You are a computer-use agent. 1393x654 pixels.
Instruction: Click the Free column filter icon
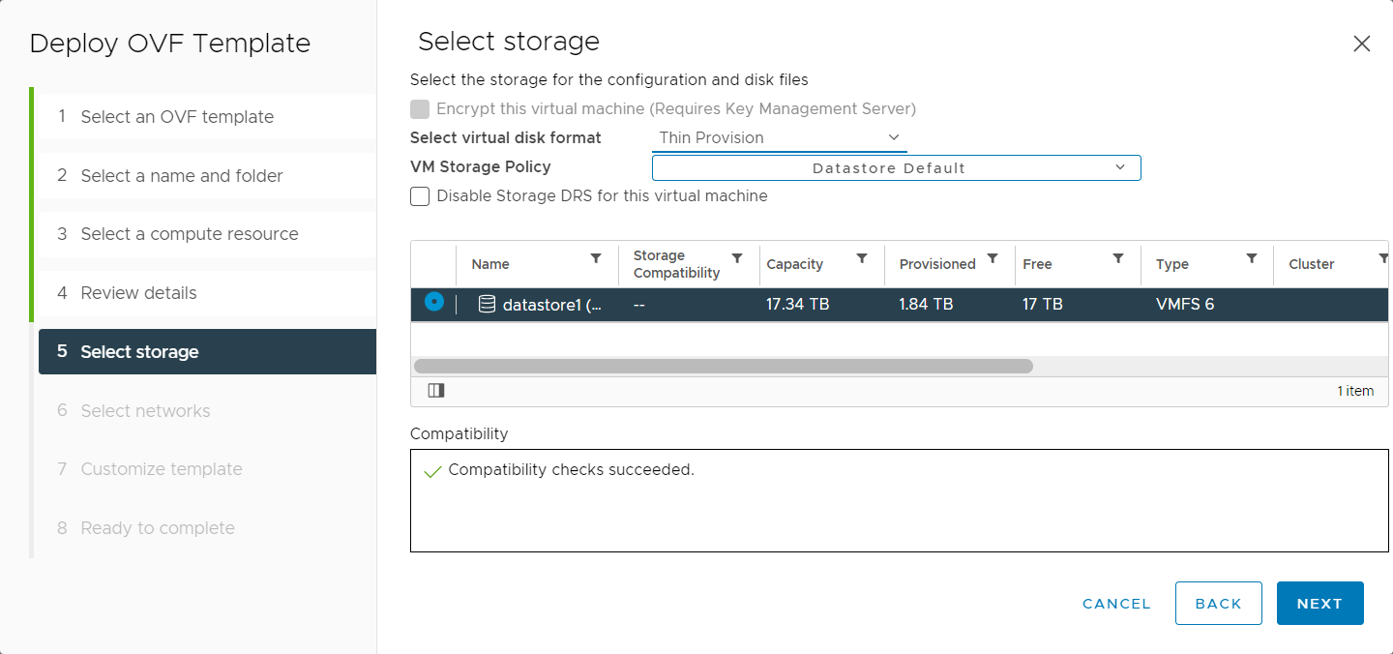tap(1118, 258)
